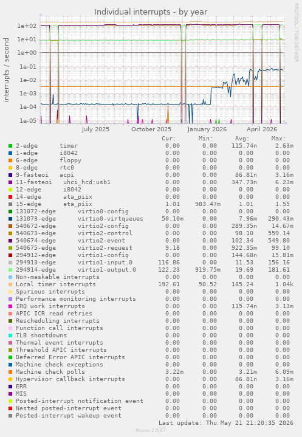The width and height of the screenshot is (302, 437).
Task: Click the Munin 2.0.57 footer text
Action: click(x=151, y=430)
